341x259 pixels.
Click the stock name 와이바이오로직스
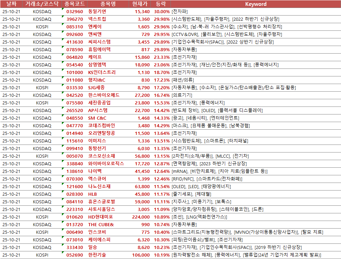(106, 164)
